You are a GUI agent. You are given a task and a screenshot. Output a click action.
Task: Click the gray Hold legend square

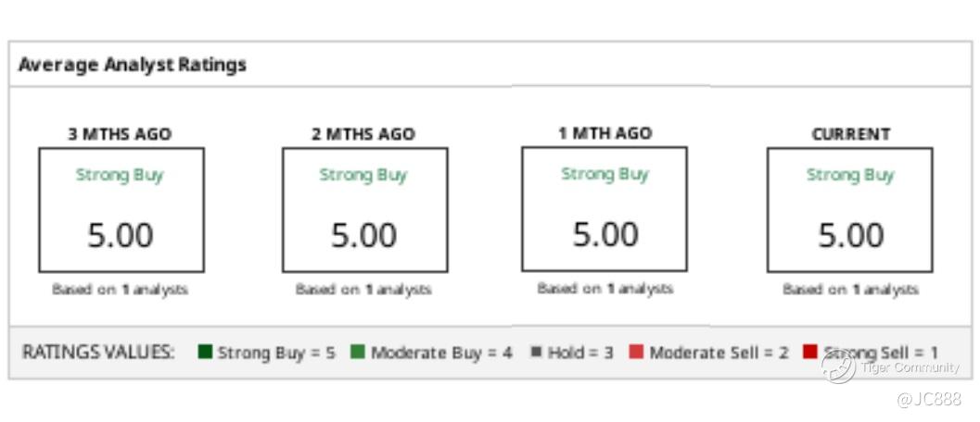pos(536,352)
